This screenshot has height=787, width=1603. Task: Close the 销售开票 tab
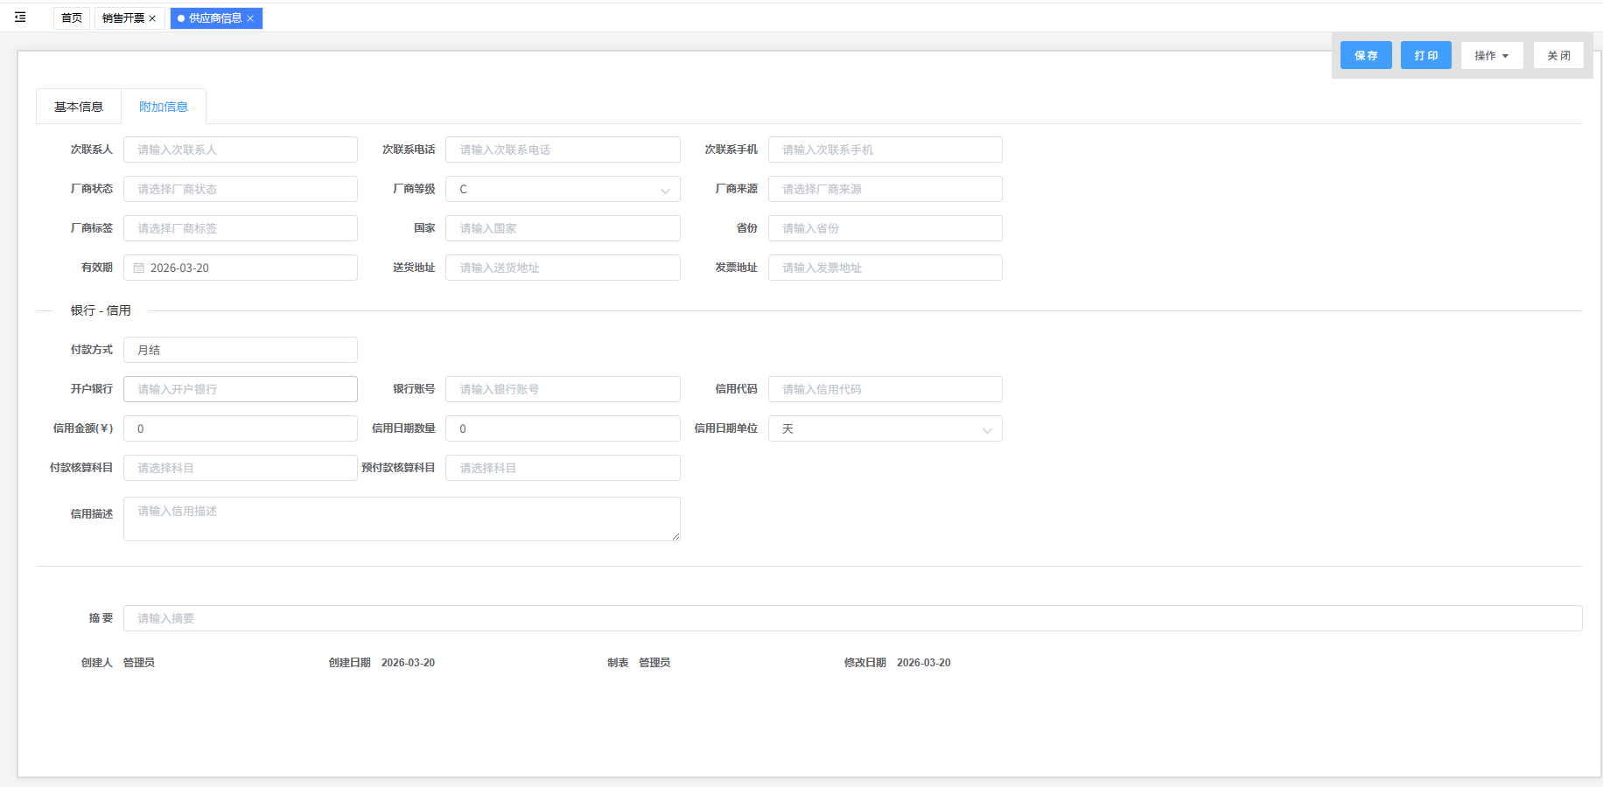point(152,18)
